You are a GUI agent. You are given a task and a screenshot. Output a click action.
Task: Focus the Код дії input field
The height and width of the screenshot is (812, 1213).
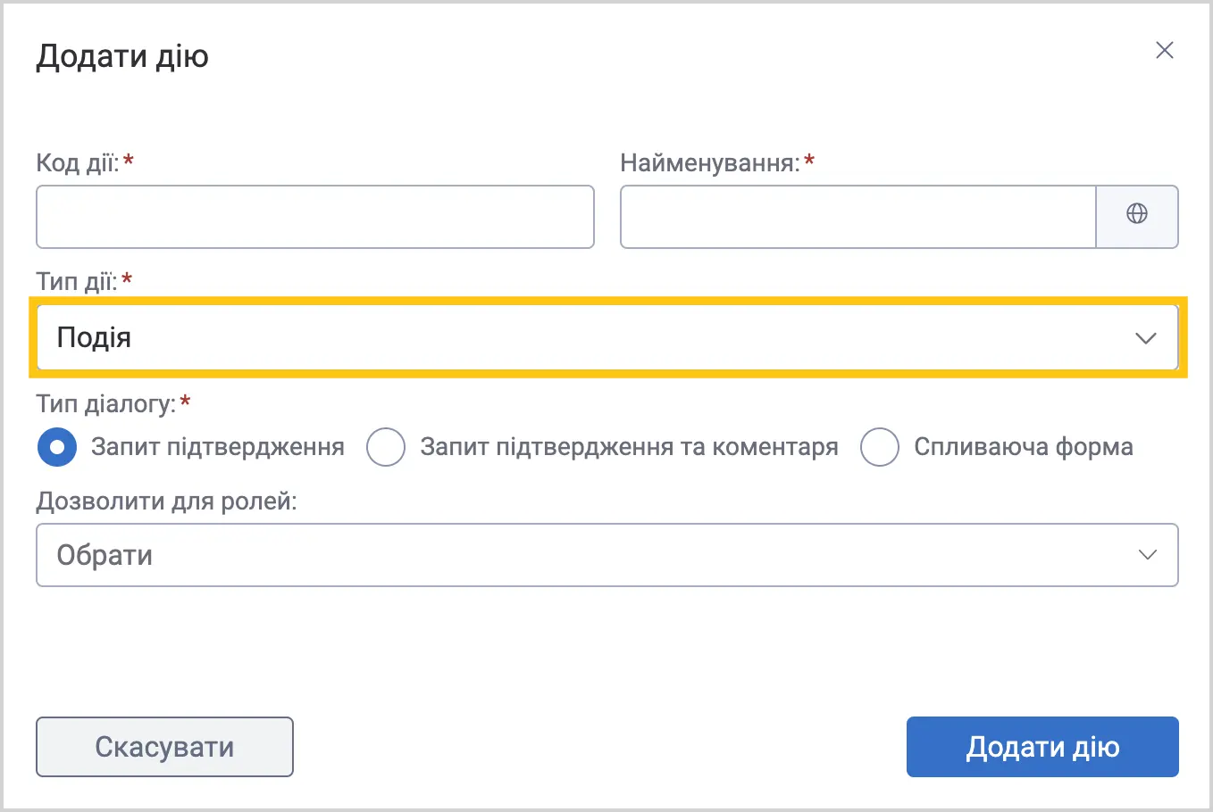coord(315,217)
